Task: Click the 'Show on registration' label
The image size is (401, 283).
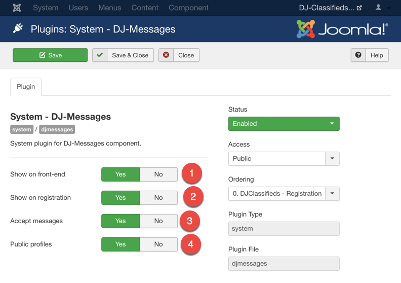Action: (41, 197)
